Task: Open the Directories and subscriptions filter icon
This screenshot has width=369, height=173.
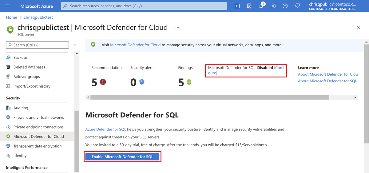Action: pyautogui.click(x=249, y=6)
